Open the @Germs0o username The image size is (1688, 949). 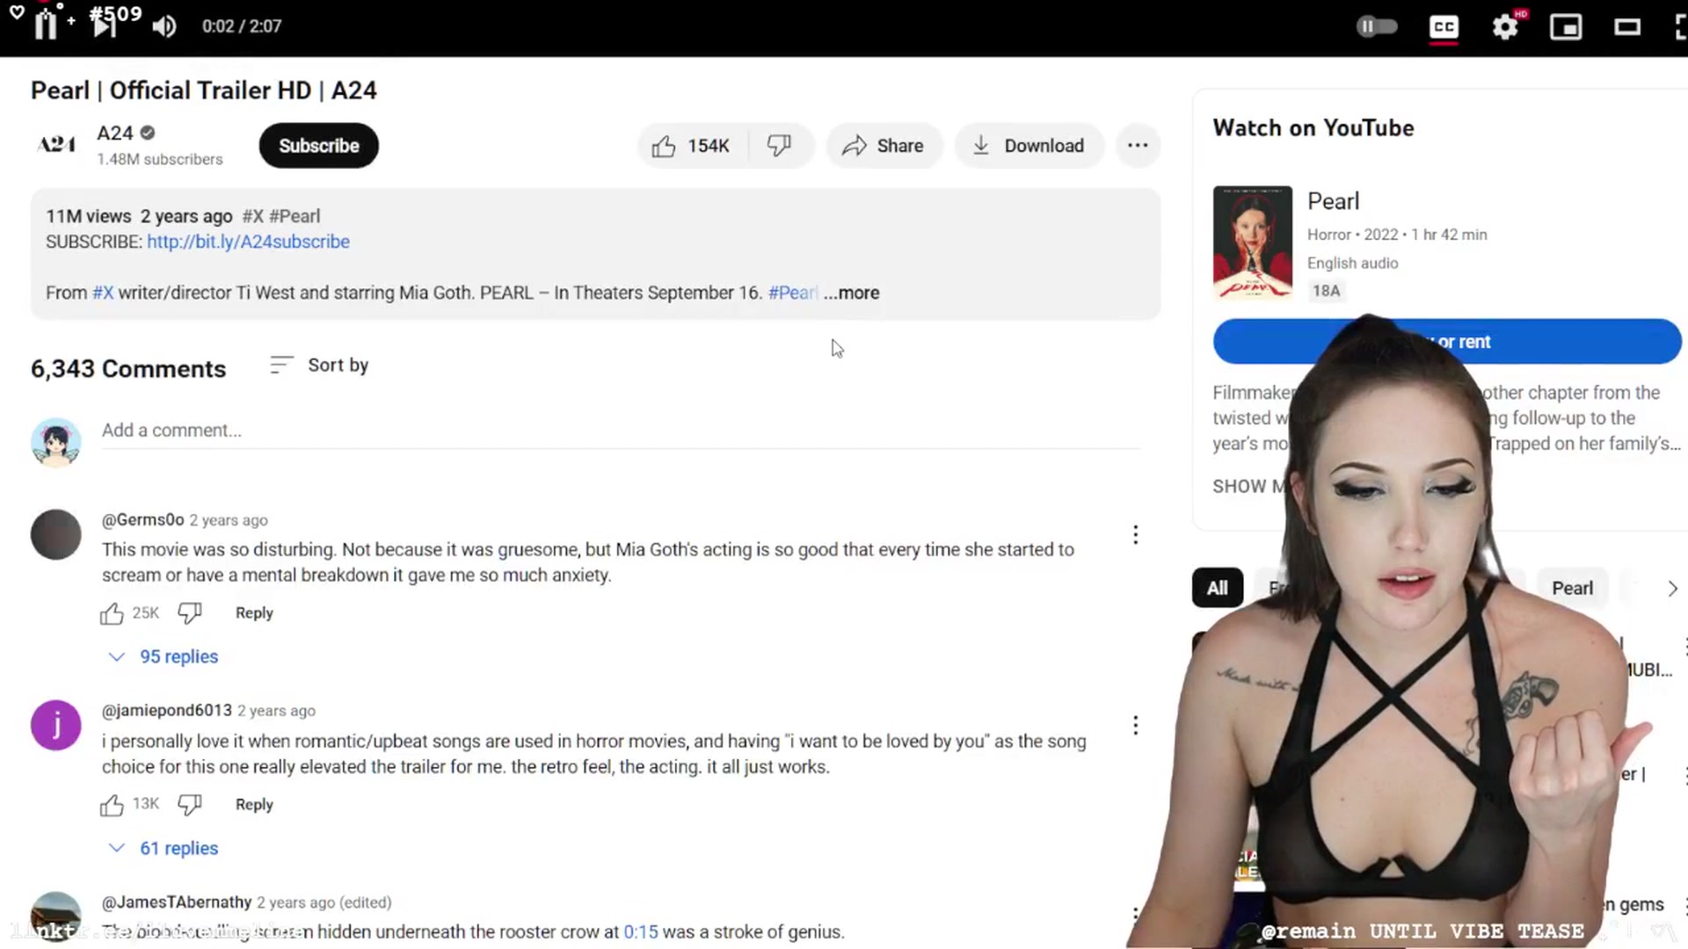coord(142,520)
